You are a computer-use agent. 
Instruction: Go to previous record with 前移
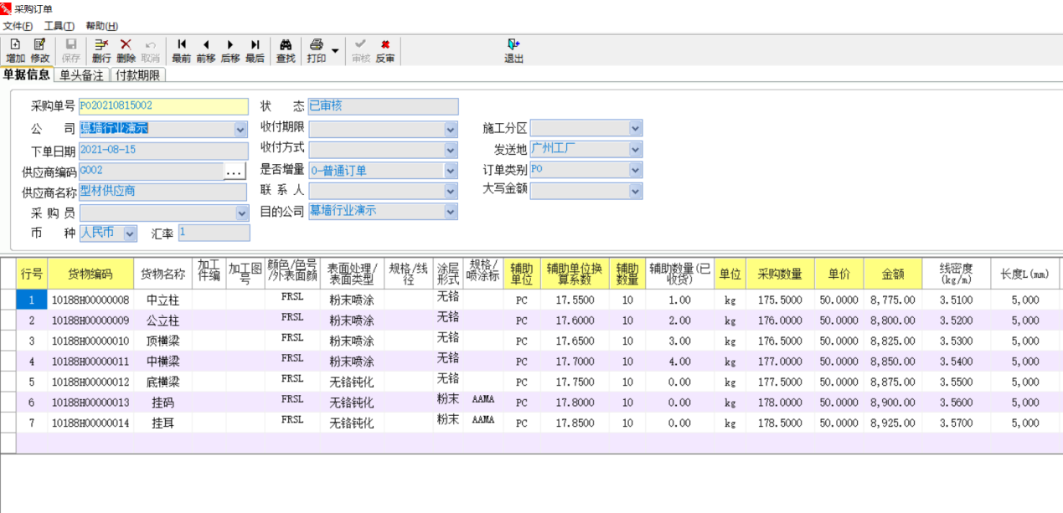pos(206,51)
